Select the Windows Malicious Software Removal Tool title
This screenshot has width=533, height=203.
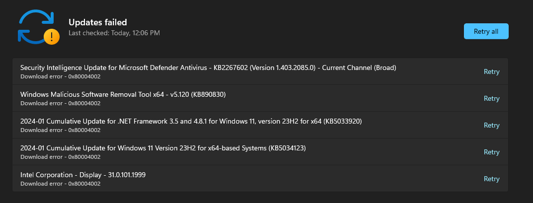coord(123,94)
